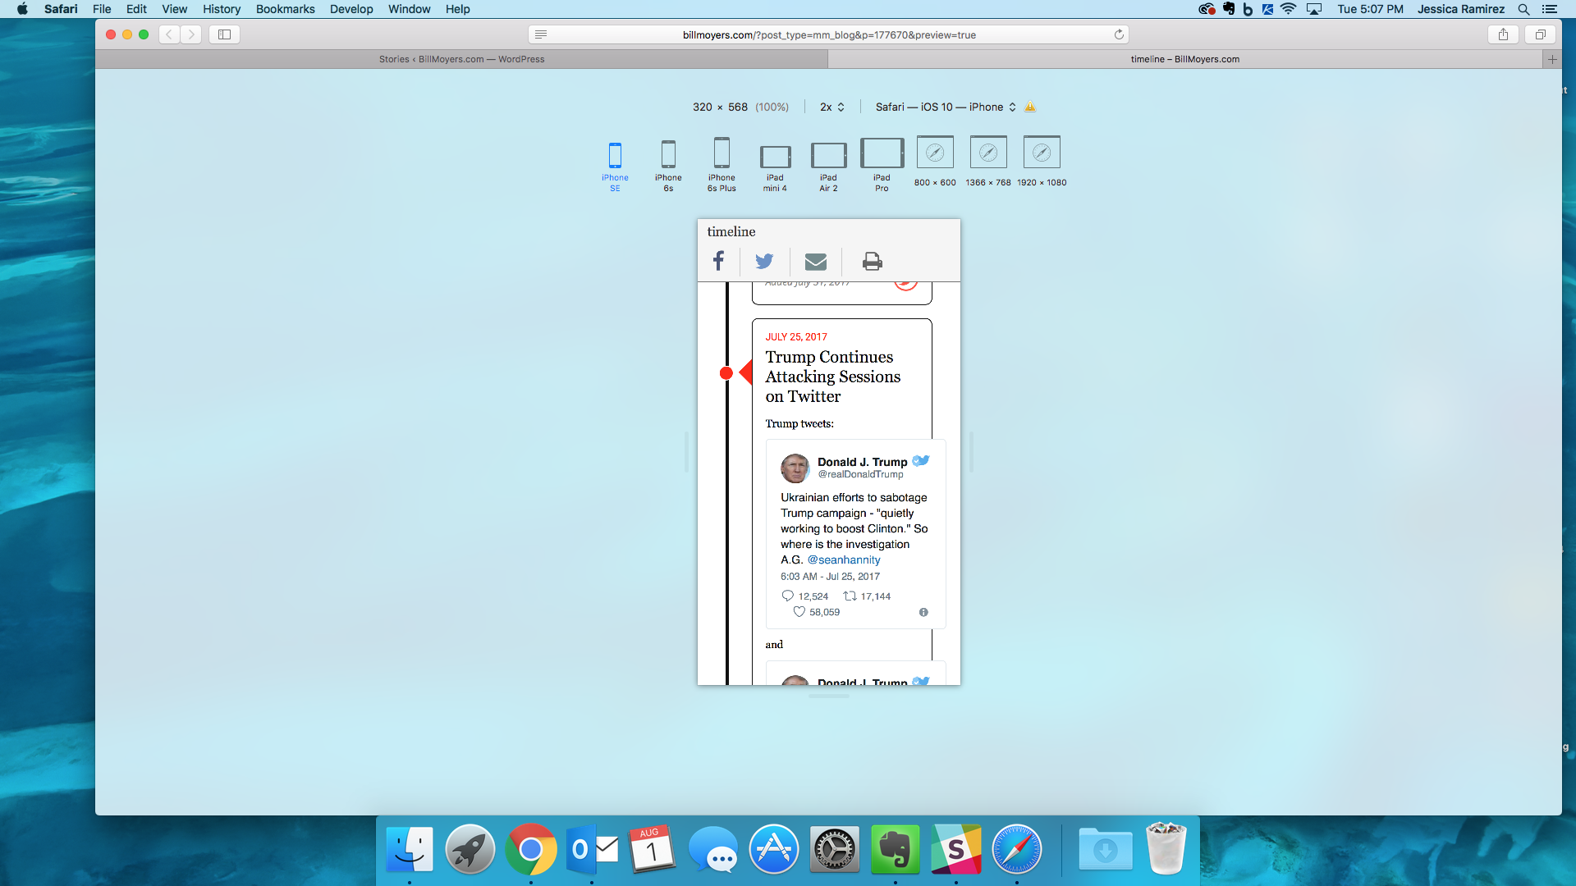This screenshot has width=1576, height=886.
Task: Reload the page with refresh button
Action: [x=1119, y=34]
